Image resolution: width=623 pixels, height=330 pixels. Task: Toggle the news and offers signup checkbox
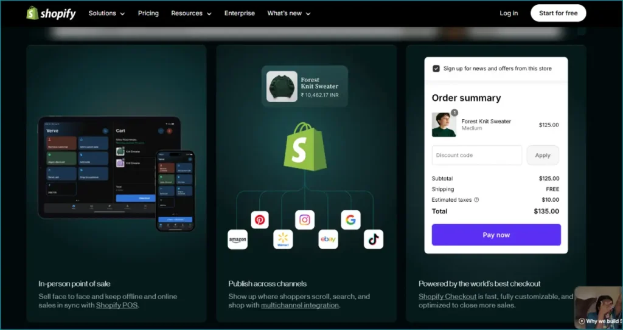click(436, 68)
